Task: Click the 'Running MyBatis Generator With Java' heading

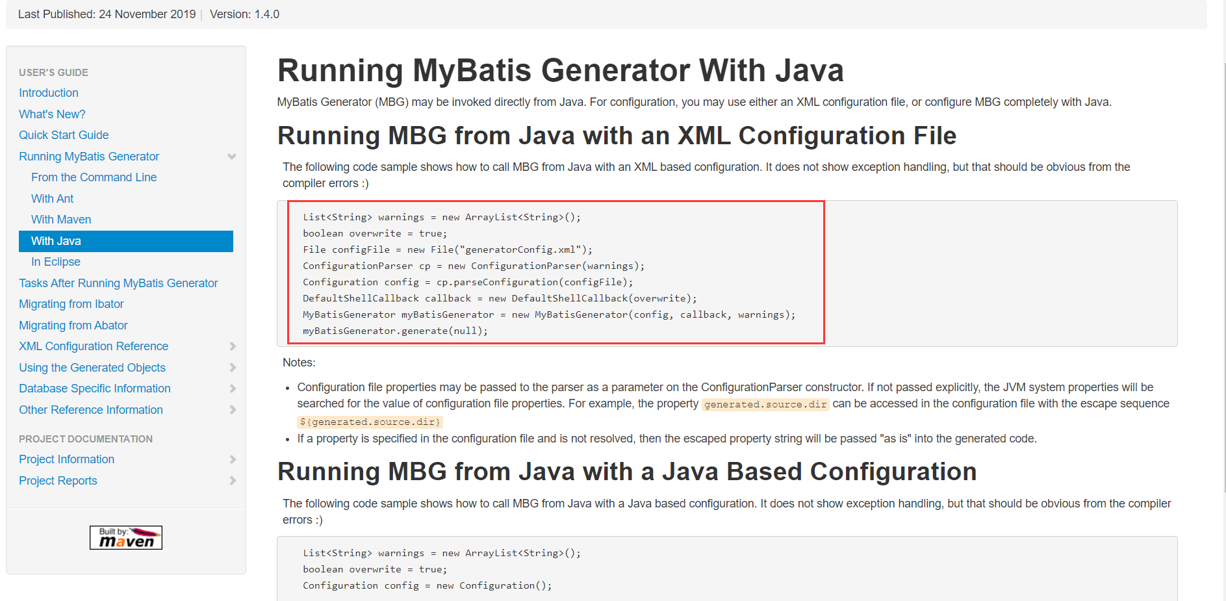Action: click(561, 70)
